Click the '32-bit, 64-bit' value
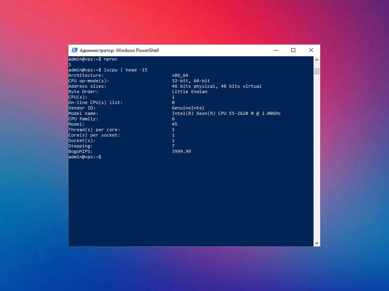Image resolution: width=389 pixels, height=291 pixels. pos(191,81)
